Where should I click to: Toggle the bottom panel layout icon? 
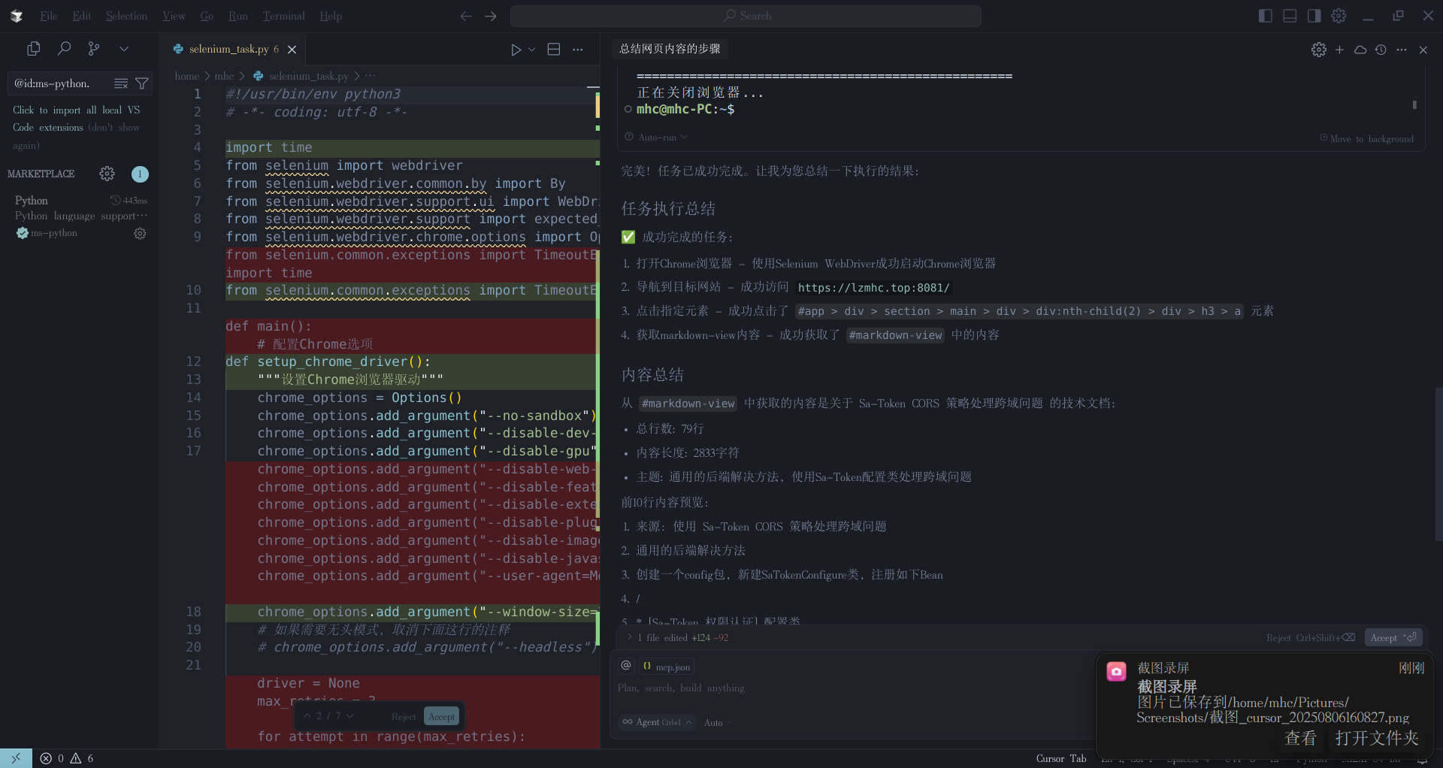1290,16
